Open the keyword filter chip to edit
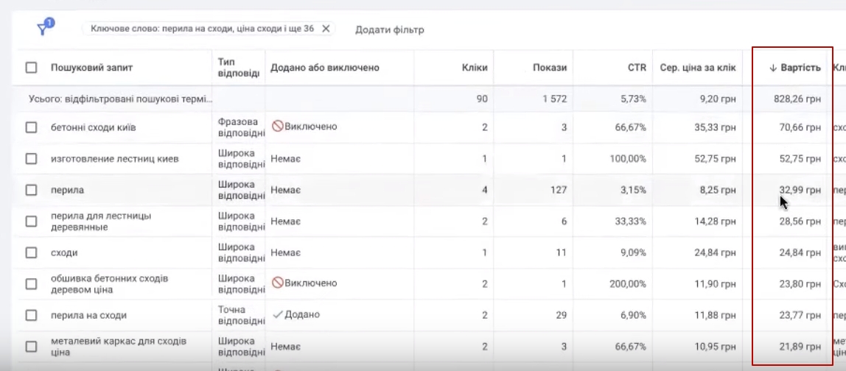The width and height of the screenshot is (846, 371). [x=202, y=29]
